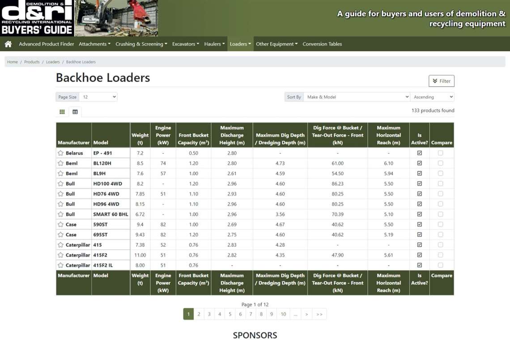This screenshot has height=340, width=510.
Task: Go to results page 10
Action: (x=283, y=314)
